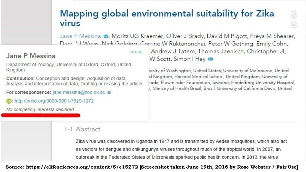Close the Jane P Messina author popup
The width and height of the screenshot is (306, 172).
click(x=136, y=52)
